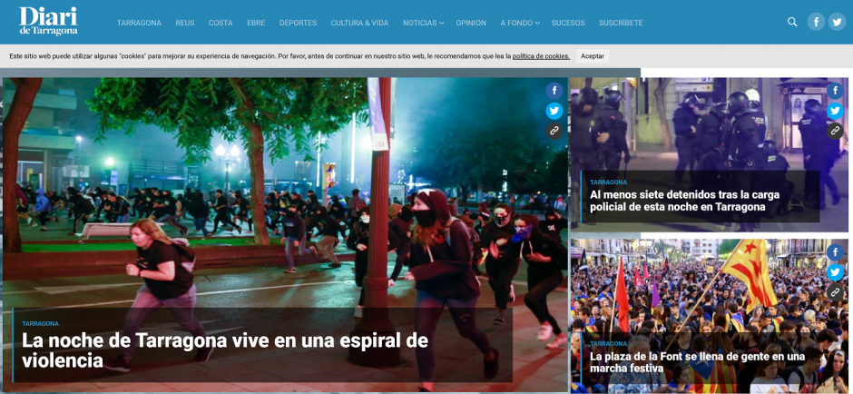Screen dimensions: 853x394
Task: Share main violence story on Twitter
Action: pyautogui.click(x=554, y=111)
